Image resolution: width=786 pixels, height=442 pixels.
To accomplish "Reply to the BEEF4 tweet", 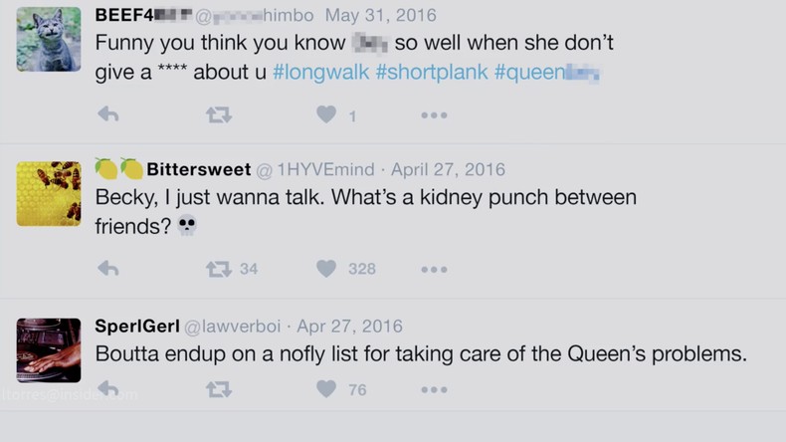I will [x=108, y=114].
